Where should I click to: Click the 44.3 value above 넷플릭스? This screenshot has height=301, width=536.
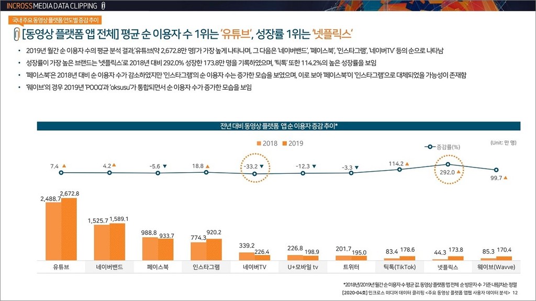[440, 252]
